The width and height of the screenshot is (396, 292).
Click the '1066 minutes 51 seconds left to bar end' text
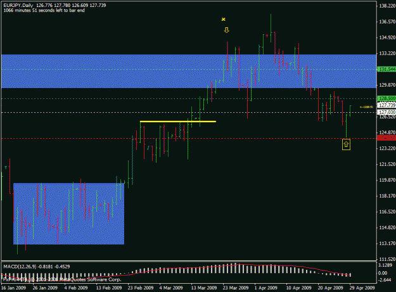(x=44, y=10)
